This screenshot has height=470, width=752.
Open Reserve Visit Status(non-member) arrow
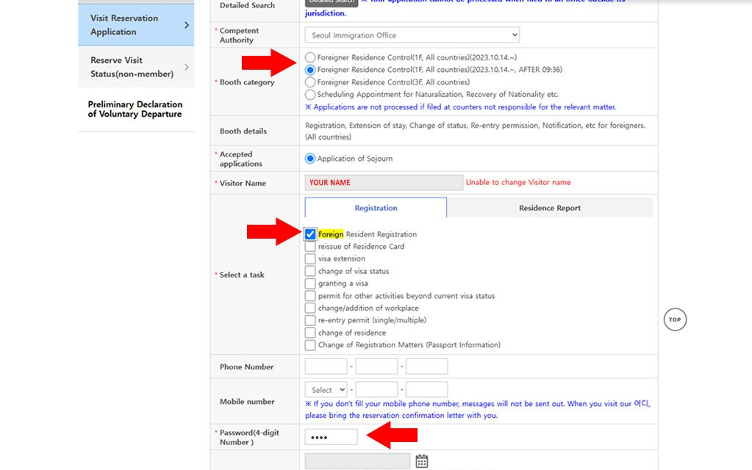click(x=187, y=67)
